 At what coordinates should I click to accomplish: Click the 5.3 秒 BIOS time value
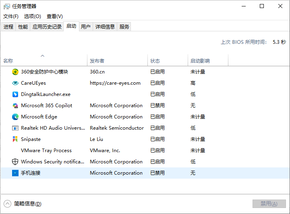tap(279, 42)
